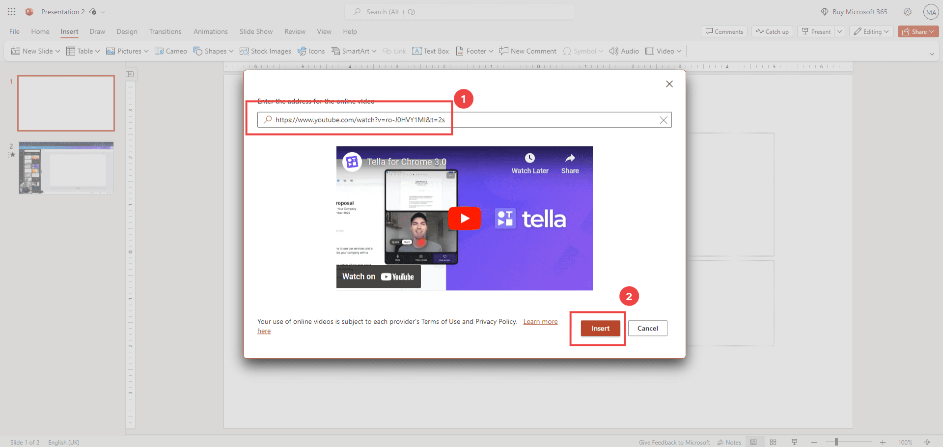This screenshot has width=943, height=447.
Task: Click the zoom out minus button
Action: (814, 442)
